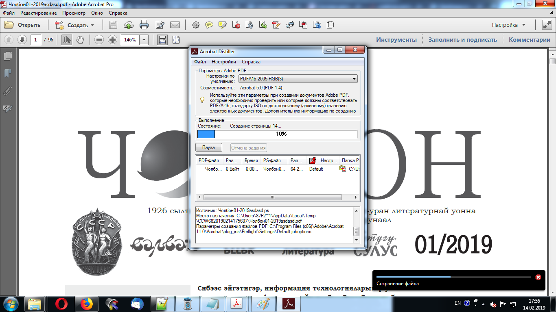Activate the text selection cursor tool
Image resolution: width=556 pixels, height=312 pixels.
(x=67, y=40)
